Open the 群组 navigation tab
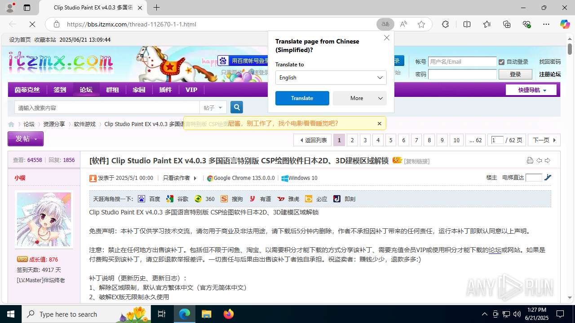Viewport: 575px width, 323px height. pos(112,90)
